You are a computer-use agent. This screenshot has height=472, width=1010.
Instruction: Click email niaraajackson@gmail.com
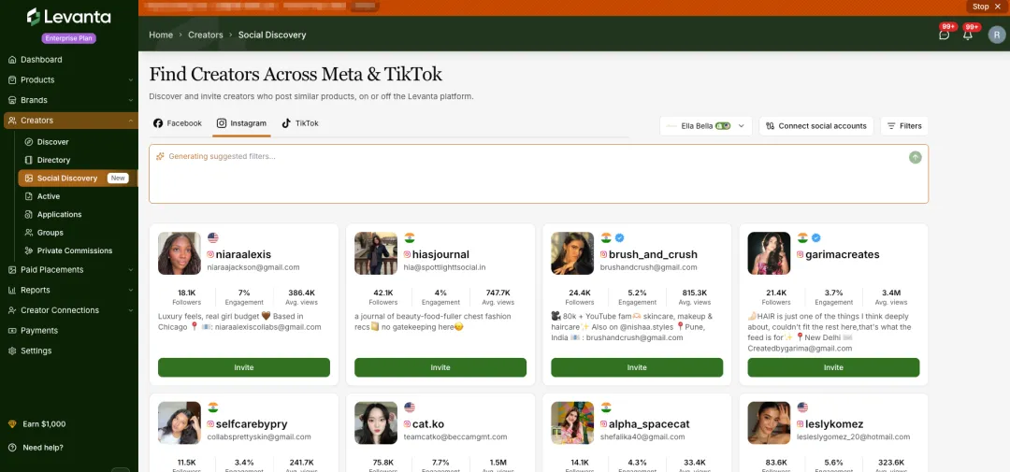pyautogui.click(x=253, y=267)
